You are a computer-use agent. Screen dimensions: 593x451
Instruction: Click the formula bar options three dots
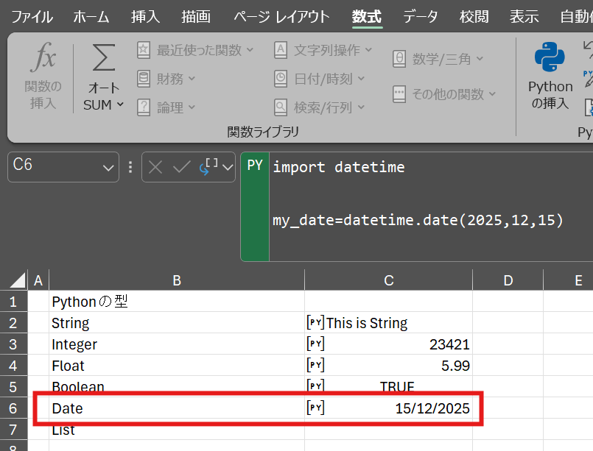[x=130, y=167]
